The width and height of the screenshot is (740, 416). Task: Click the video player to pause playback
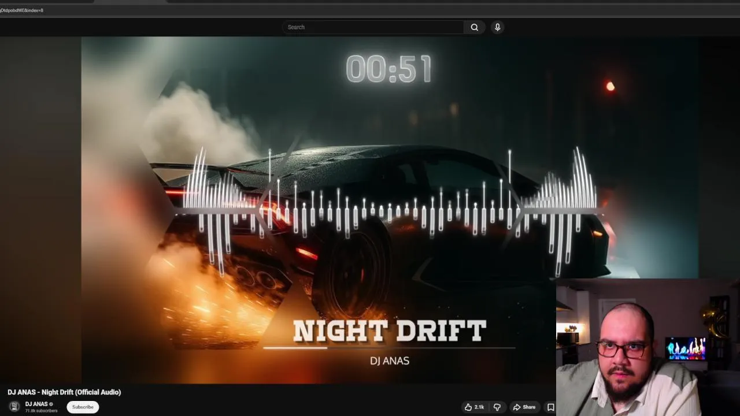pos(390,210)
